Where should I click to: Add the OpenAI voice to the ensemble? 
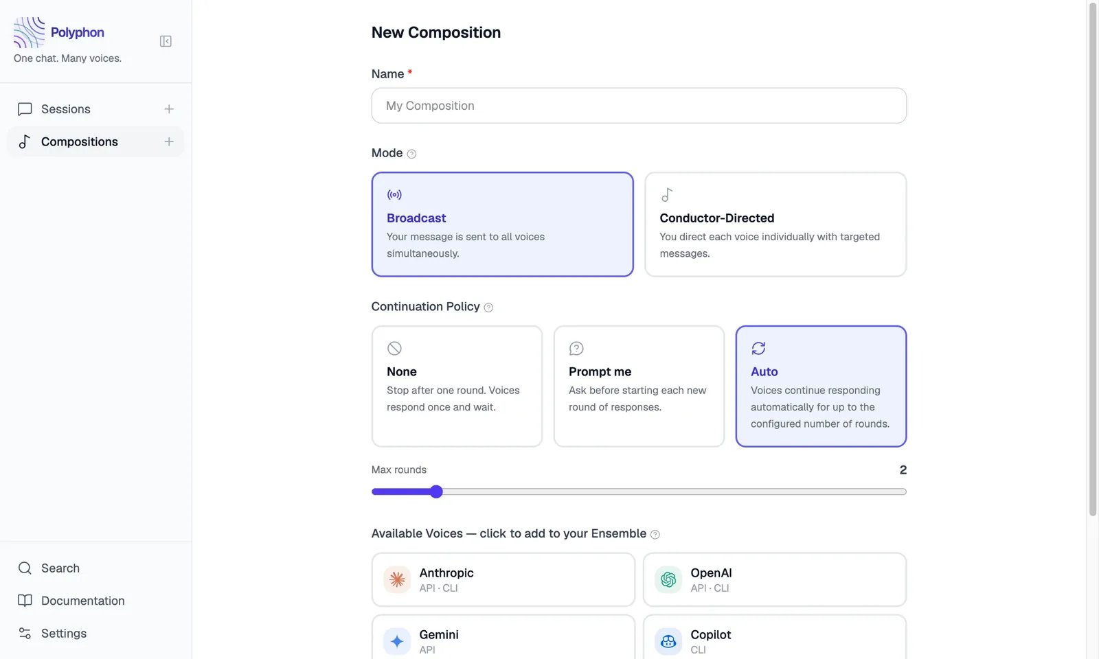click(774, 579)
